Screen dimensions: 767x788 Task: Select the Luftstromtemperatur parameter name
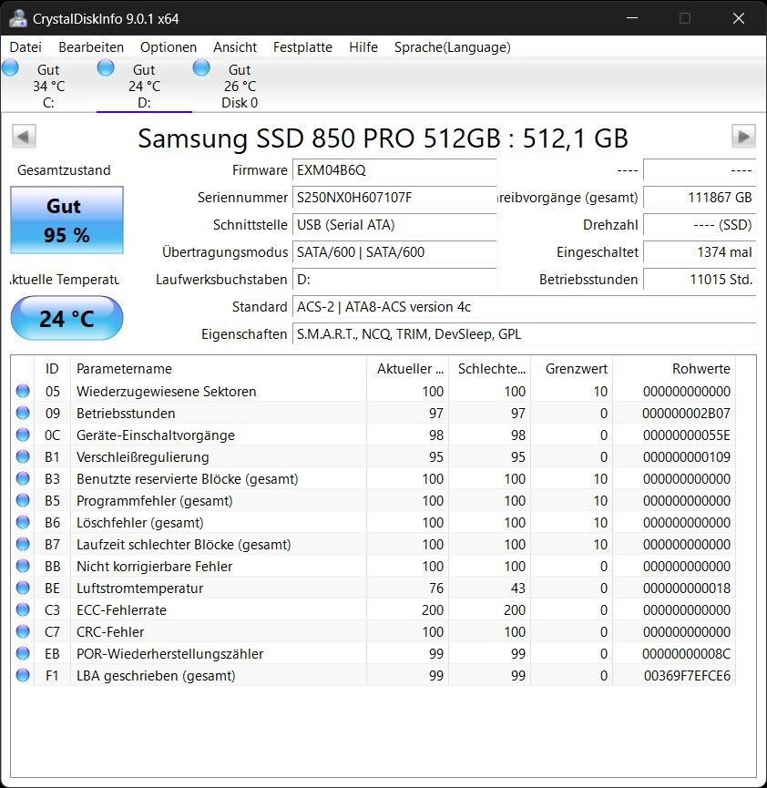click(x=139, y=588)
